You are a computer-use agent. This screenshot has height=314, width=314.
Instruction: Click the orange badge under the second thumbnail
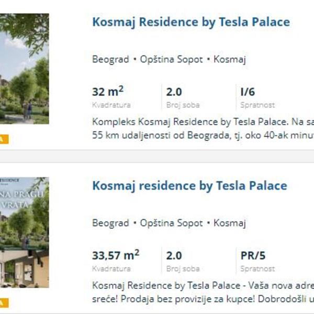[x=4, y=302]
